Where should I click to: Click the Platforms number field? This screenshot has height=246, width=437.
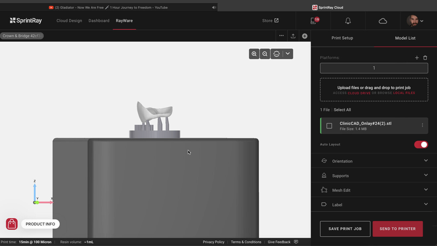tap(374, 68)
